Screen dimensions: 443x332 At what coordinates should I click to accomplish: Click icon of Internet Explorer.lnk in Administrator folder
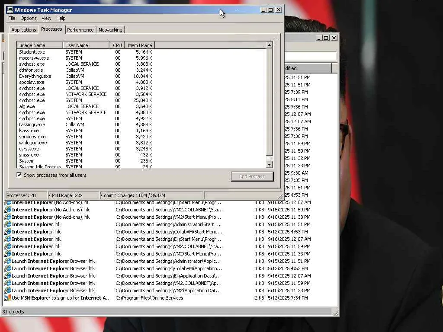pyautogui.click(x=8, y=224)
